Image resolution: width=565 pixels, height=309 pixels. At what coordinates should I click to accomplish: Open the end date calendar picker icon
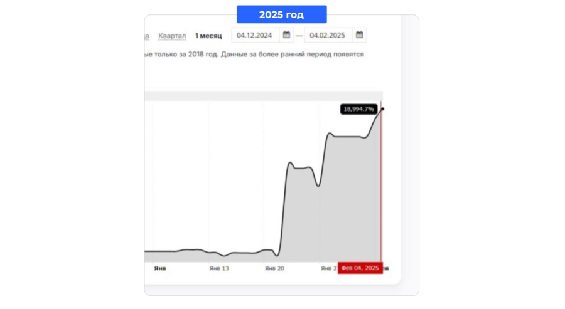(359, 35)
